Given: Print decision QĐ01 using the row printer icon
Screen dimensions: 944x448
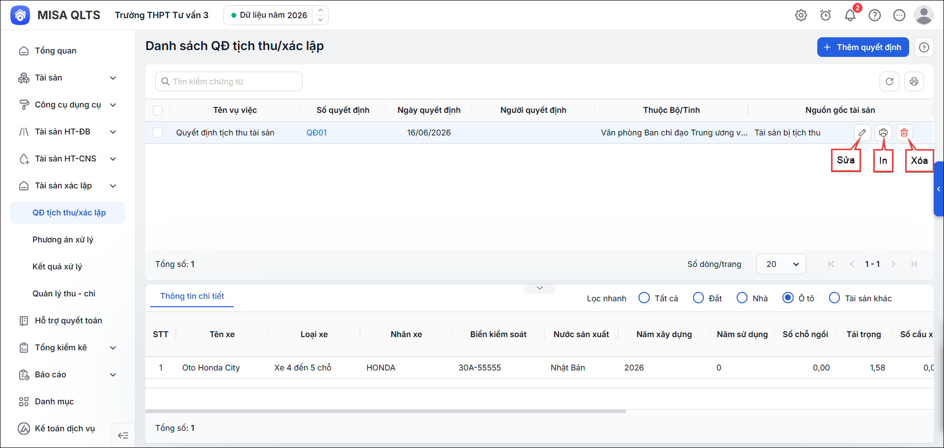Looking at the screenshot, I should (883, 132).
